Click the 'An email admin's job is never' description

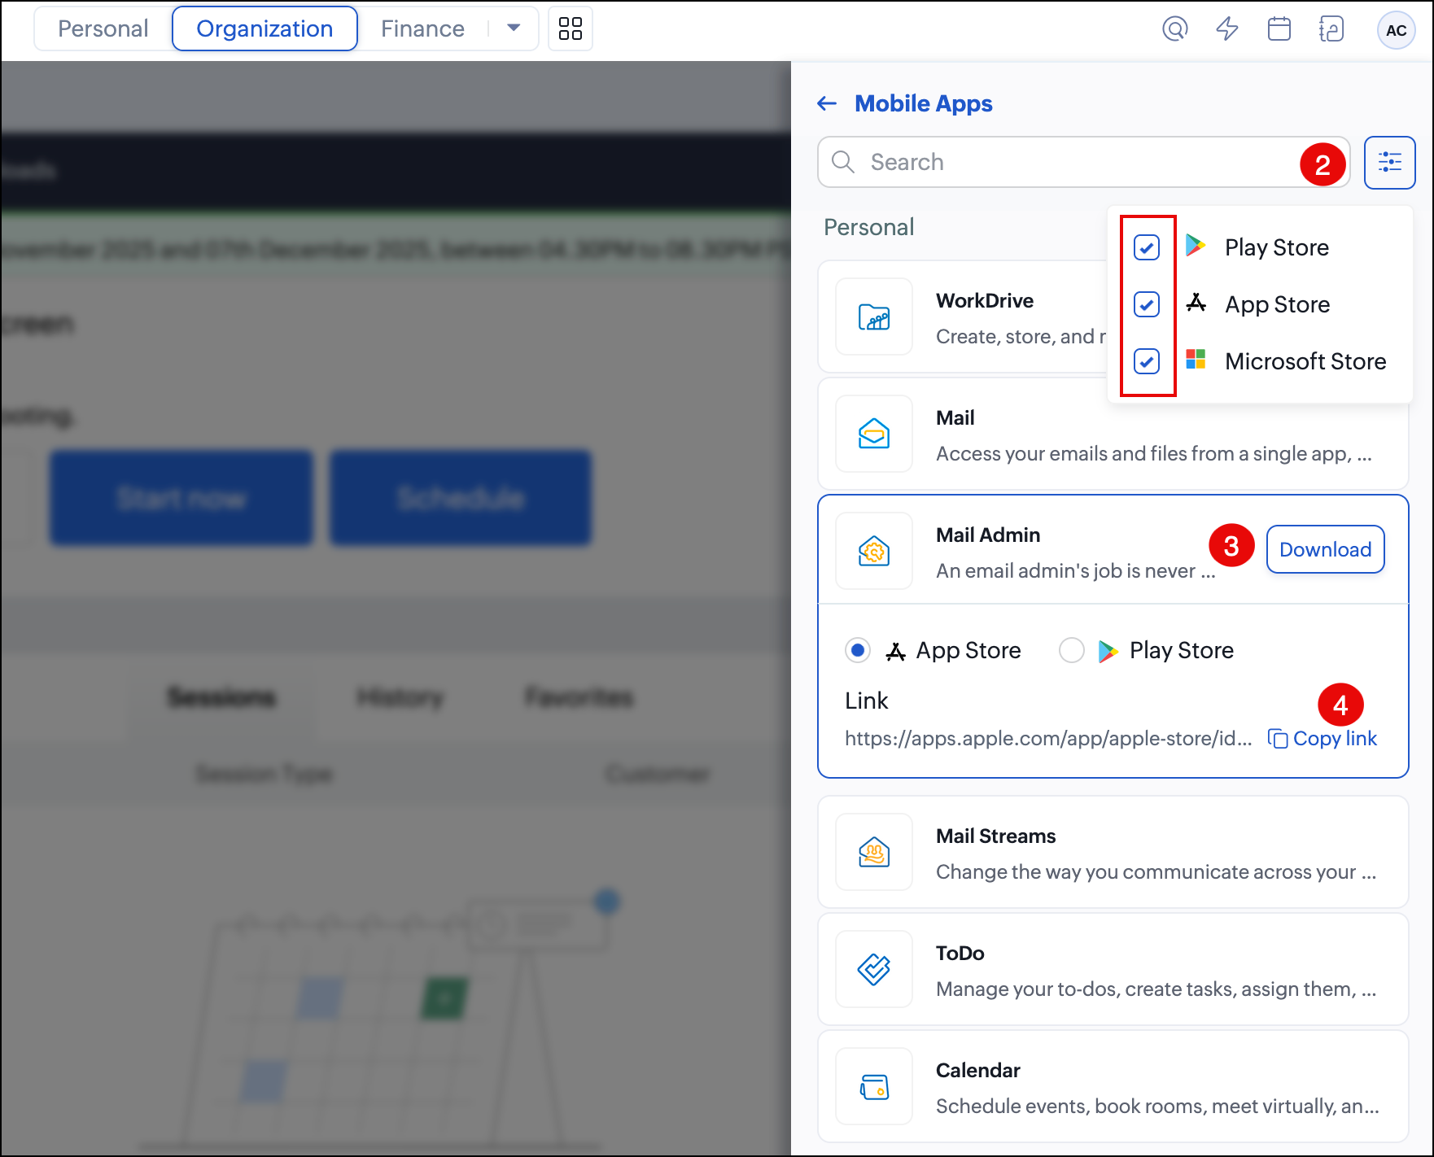coord(1075,570)
